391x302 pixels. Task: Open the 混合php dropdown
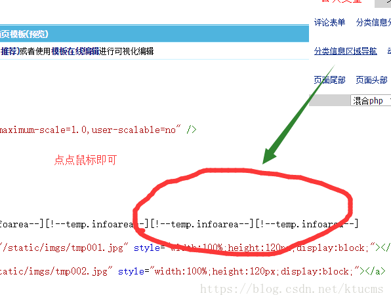[371, 101]
